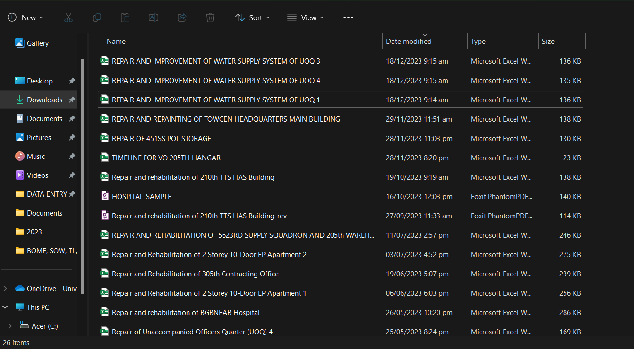
Task: Expand the OneDrive tree node
Action: 6,288
